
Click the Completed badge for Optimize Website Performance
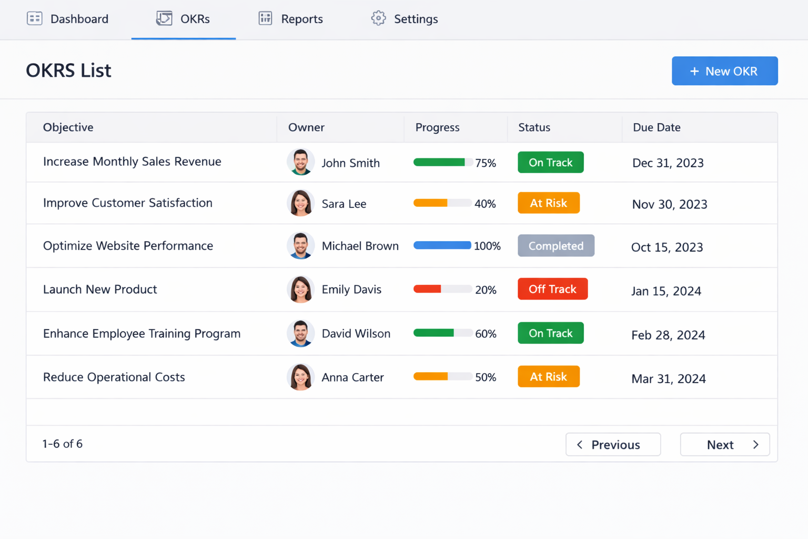pyautogui.click(x=556, y=245)
